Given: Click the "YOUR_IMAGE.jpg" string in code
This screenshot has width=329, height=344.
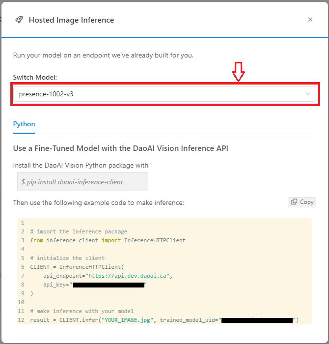Looking at the screenshot, I should 127,320.
